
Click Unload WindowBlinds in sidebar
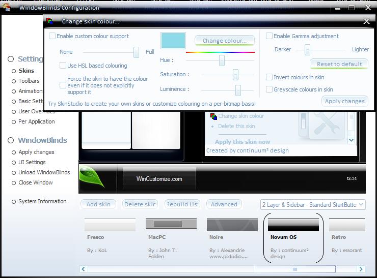[41, 172]
